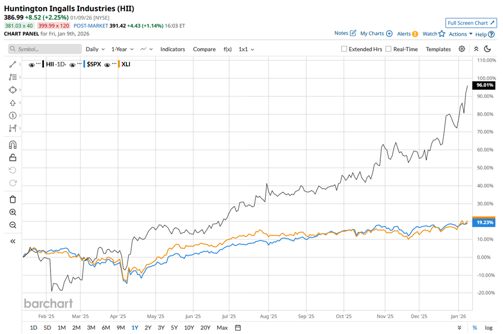Enable the Extended Hrs checkbox
This screenshot has width=503, height=334.
tap(344, 49)
